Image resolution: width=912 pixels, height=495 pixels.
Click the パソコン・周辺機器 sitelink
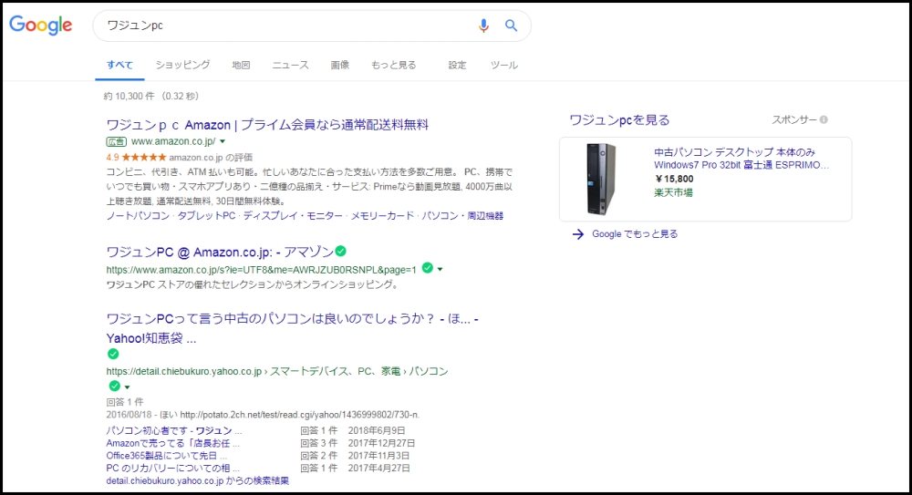tap(462, 216)
